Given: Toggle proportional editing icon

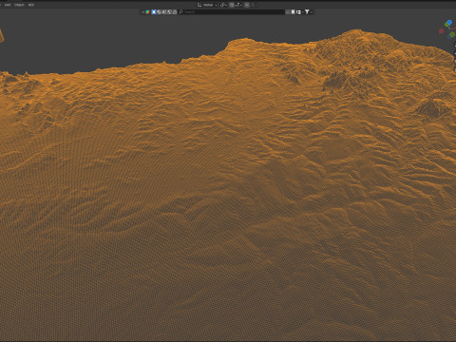Looking at the screenshot, I should [x=247, y=5].
